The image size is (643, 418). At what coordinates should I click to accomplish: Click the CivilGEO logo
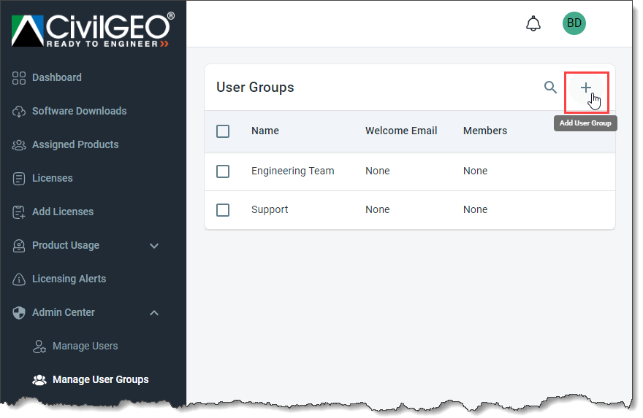[93, 30]
